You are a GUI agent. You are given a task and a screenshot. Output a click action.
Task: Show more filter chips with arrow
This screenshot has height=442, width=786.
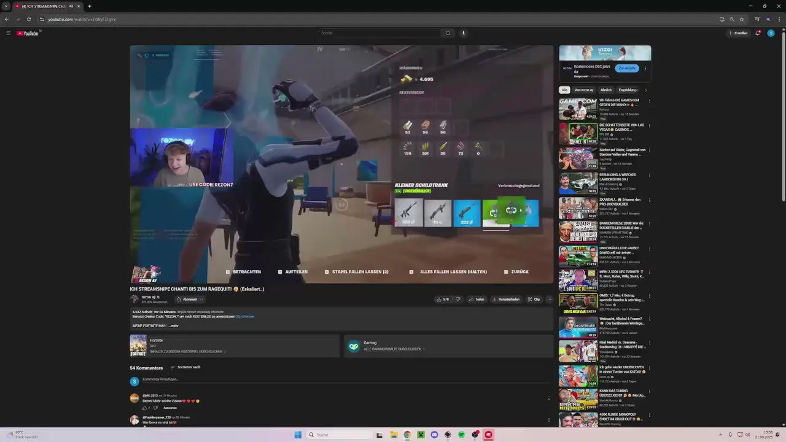pos(645,90)
